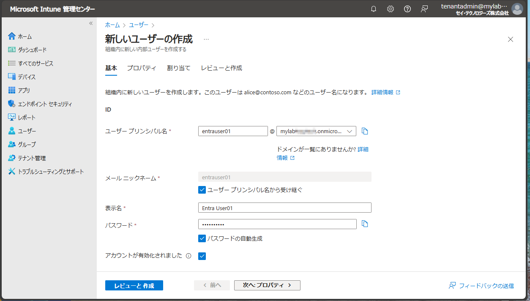This screenshot has height=301, width=530.
Task: Open the 割り当て tab
Action: click(x=178, y=68)
